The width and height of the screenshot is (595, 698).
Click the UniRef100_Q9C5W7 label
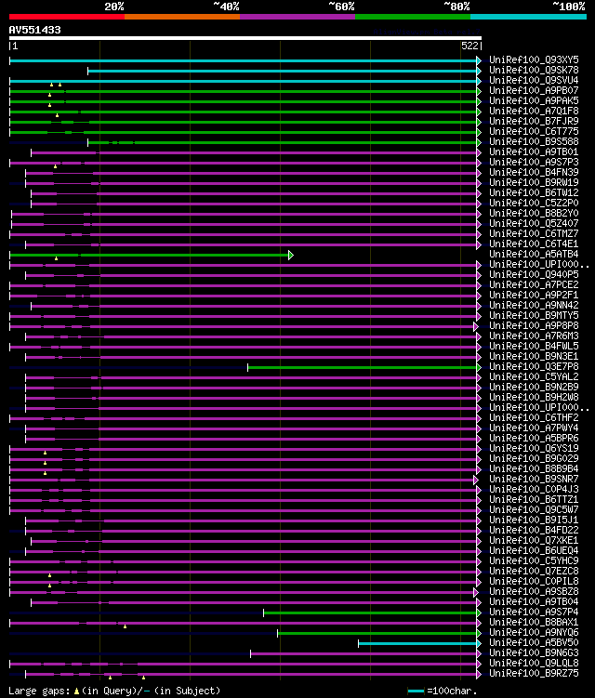coord(534,510)
